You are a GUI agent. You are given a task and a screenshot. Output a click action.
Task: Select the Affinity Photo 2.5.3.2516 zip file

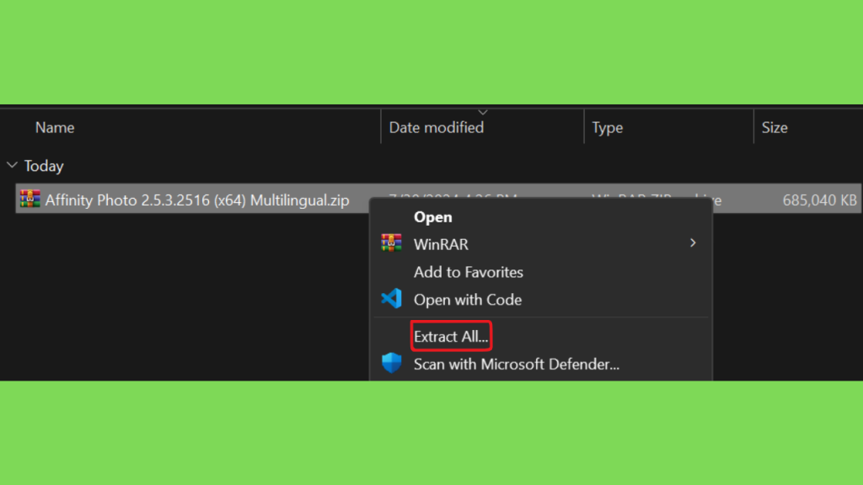197,200
